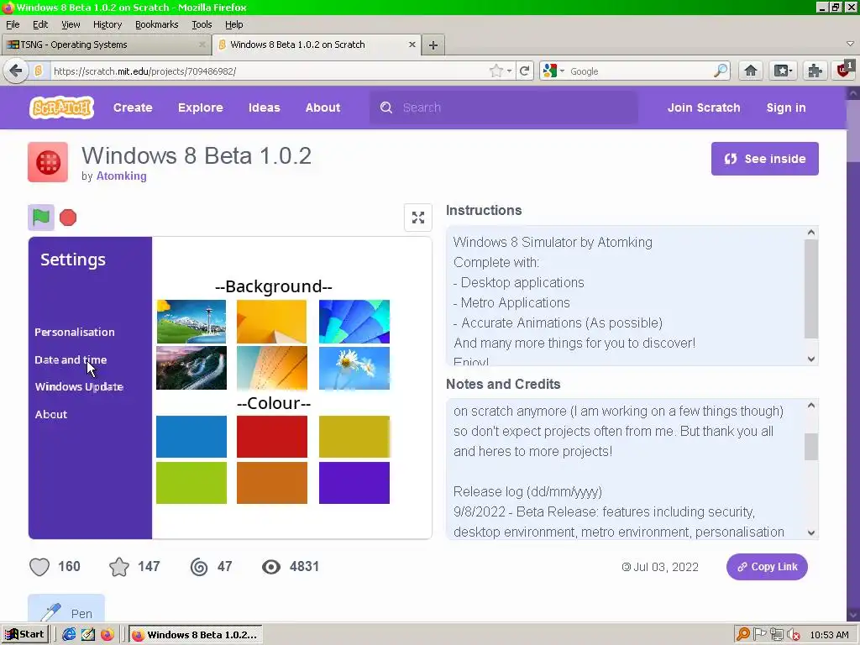Open the View menu
This screenshot has height=645, width=860.
[71, 24]
